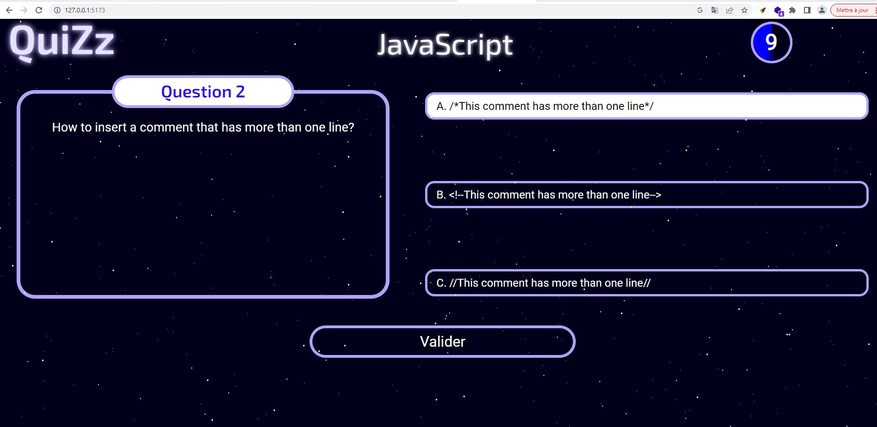Click the purple extension with badge 4
Screen dimensions: 877x427
point(778,9)
